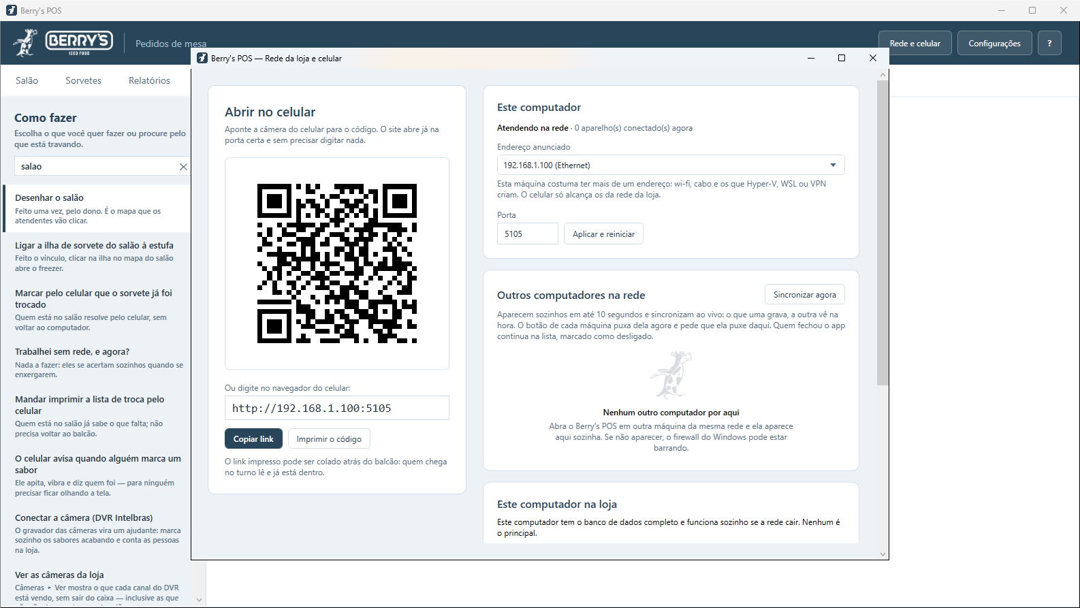Open the Desenhar o salão help topic

click(97, 209)
